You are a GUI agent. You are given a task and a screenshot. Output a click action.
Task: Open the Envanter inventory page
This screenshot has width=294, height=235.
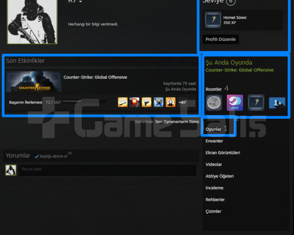tap(214, 141)
